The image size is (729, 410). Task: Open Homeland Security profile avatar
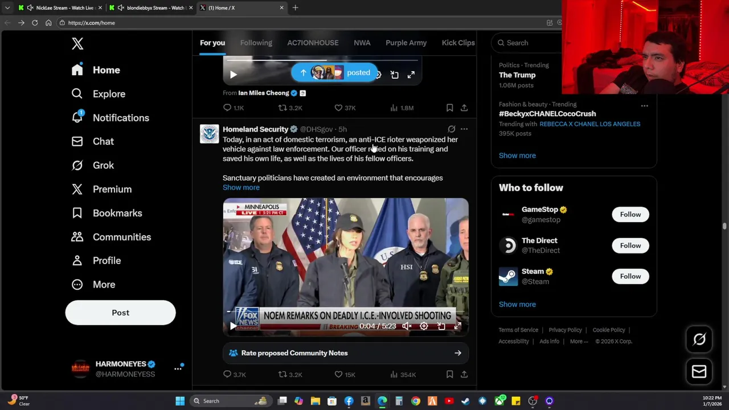tap(209, 134)
